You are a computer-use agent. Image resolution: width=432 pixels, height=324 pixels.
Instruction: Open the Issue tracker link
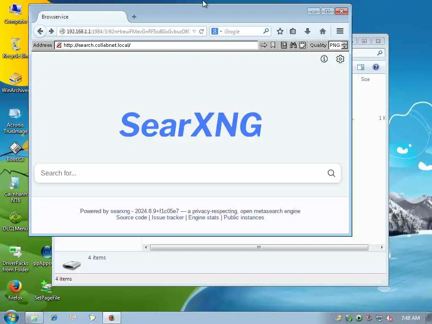(167, 218)
